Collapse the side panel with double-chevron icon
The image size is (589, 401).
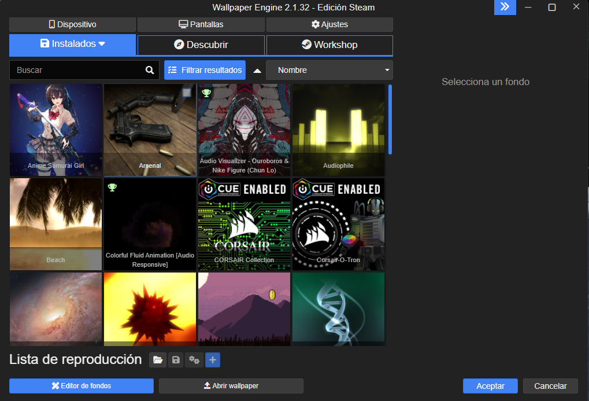click(505, 7)
